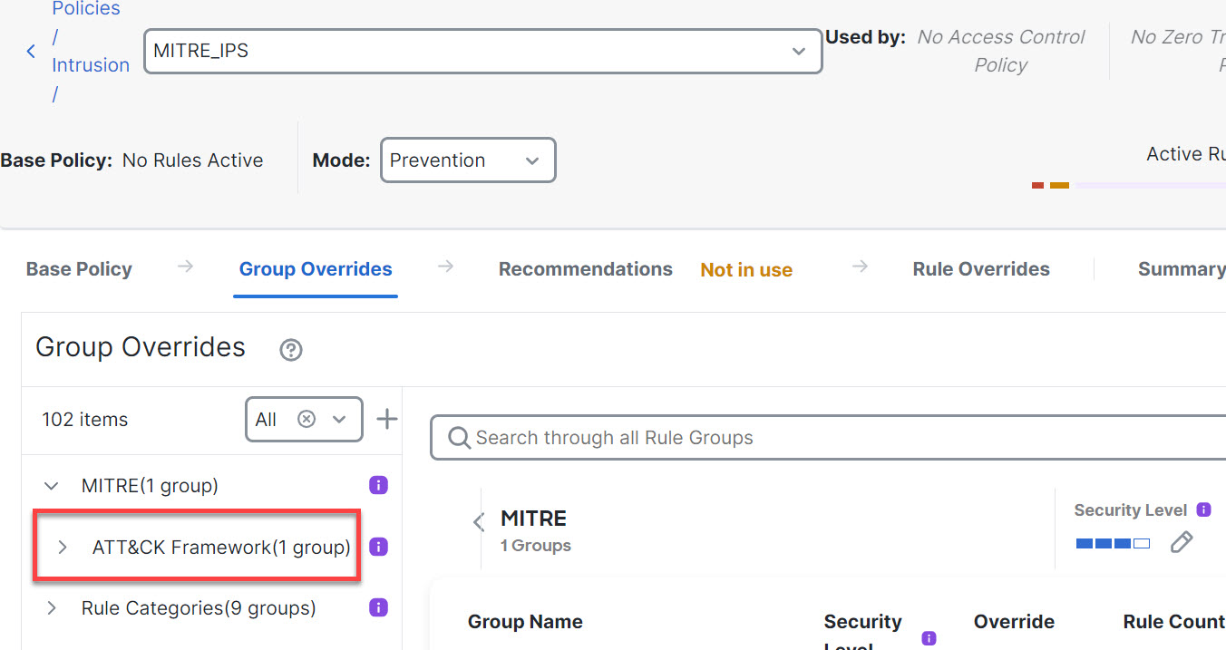
Task: Open the All filter dropdown
Action: click(339, 419)
